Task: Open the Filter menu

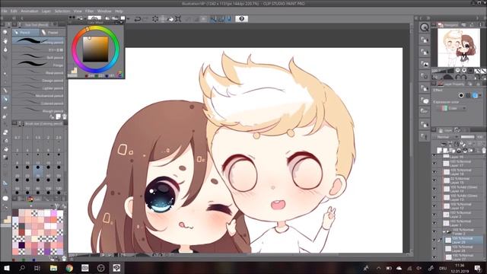Action: point(90,11)
